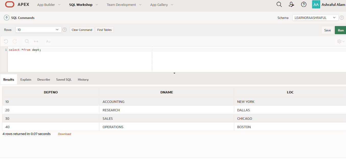The height and width of the screenshot is (159, 346).
Task: Click the Auto Complete icon in editor
Action: pyautogui.click(x=48, y=41)
